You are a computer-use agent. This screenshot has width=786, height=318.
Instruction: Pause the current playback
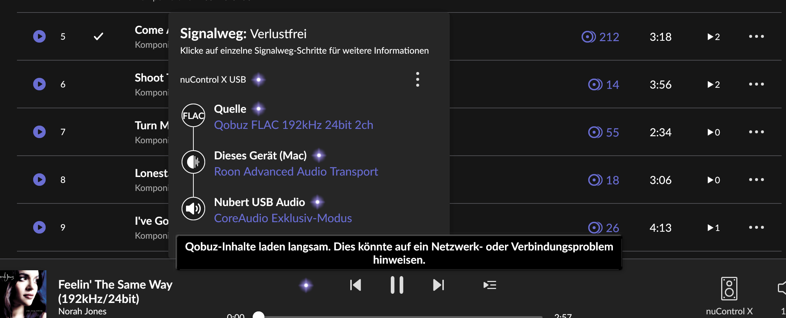pyautogui.click(x=397, y=285)
